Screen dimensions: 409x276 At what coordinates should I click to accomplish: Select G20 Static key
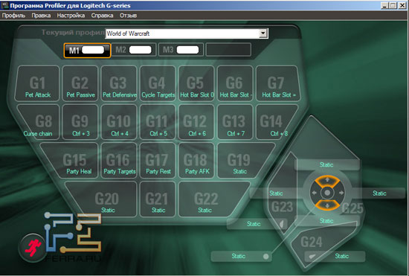[x=104, y=199]
